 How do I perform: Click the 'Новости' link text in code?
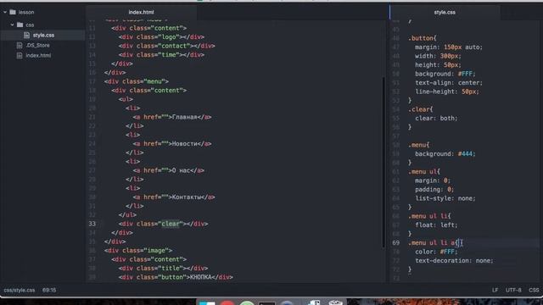coord(185,143)
